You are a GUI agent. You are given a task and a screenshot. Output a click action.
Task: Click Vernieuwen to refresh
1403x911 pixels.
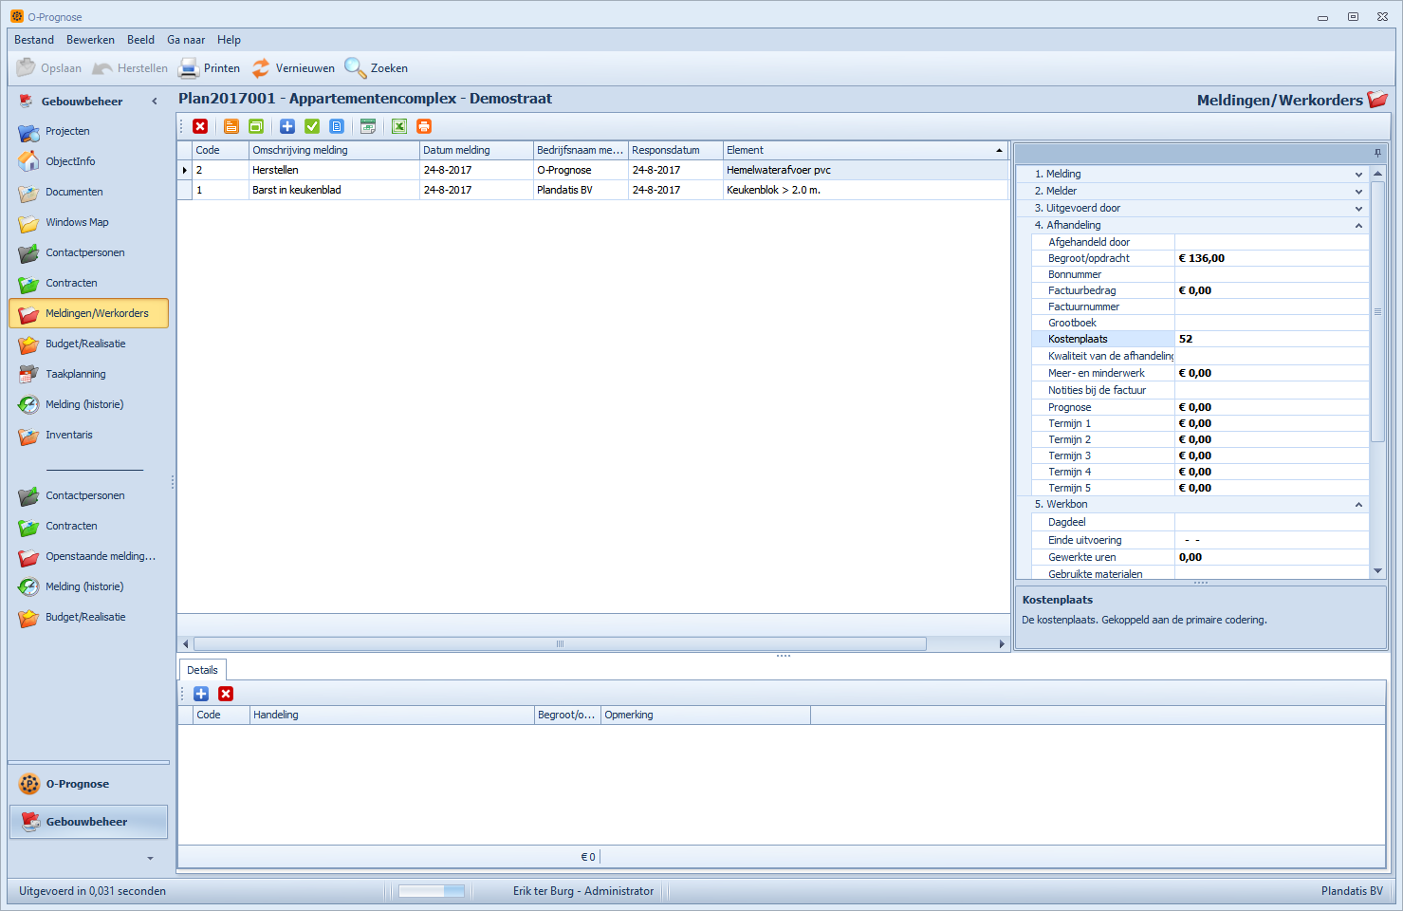tap(293, 68)
